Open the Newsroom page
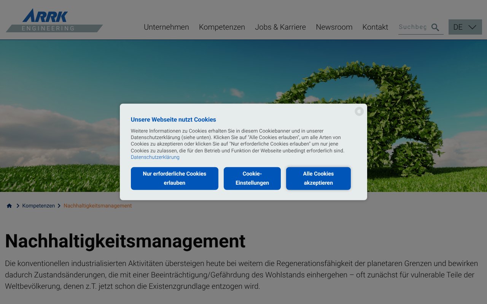 [x=334, y=27]
